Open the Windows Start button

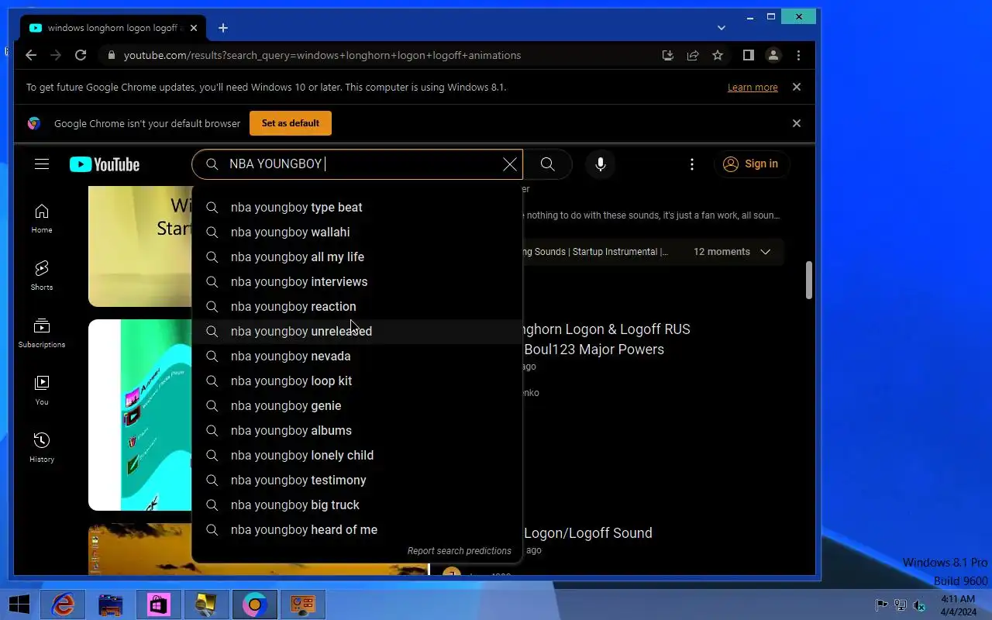pyautogui.click(x=19, y=604)
